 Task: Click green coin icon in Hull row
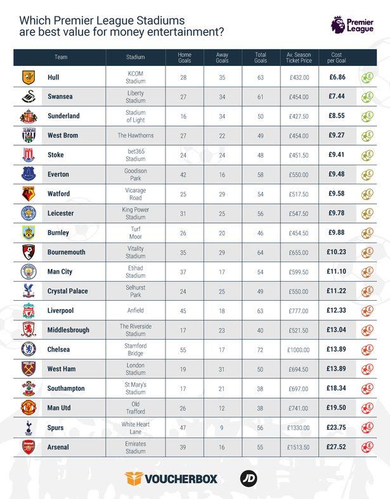[x=367, y=77]
